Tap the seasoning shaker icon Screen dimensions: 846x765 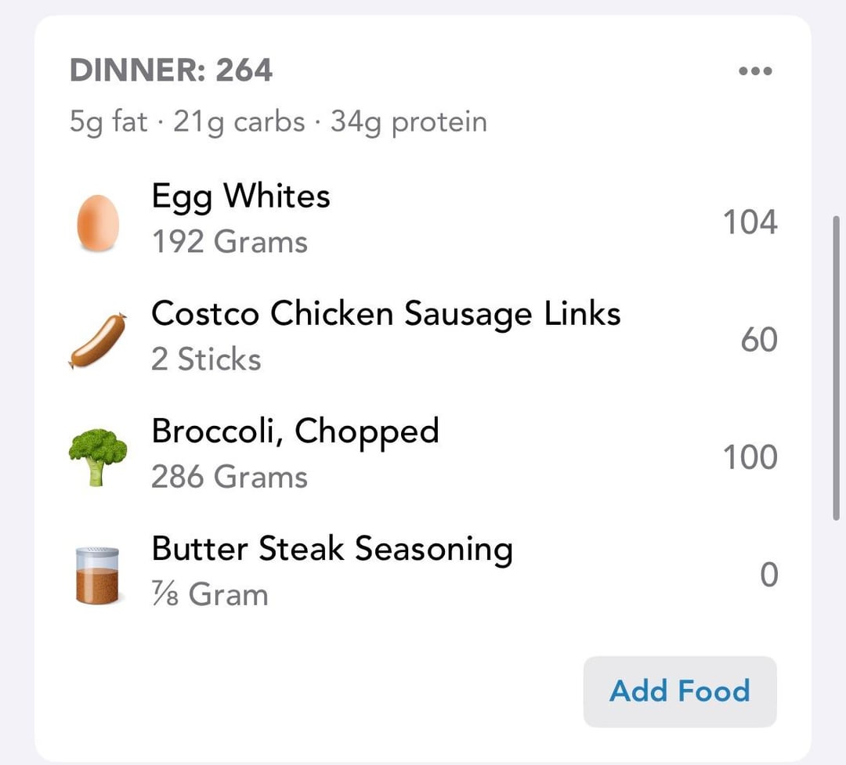(x=98, y=575)
